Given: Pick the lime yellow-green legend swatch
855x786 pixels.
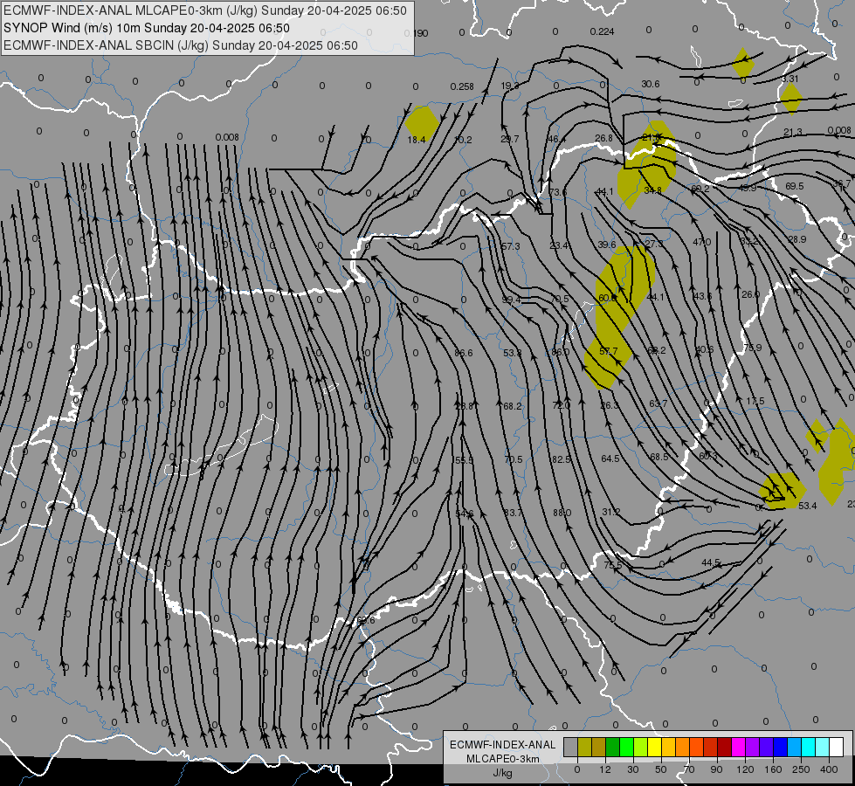Looking at the screenshot, I should (641, 747).
